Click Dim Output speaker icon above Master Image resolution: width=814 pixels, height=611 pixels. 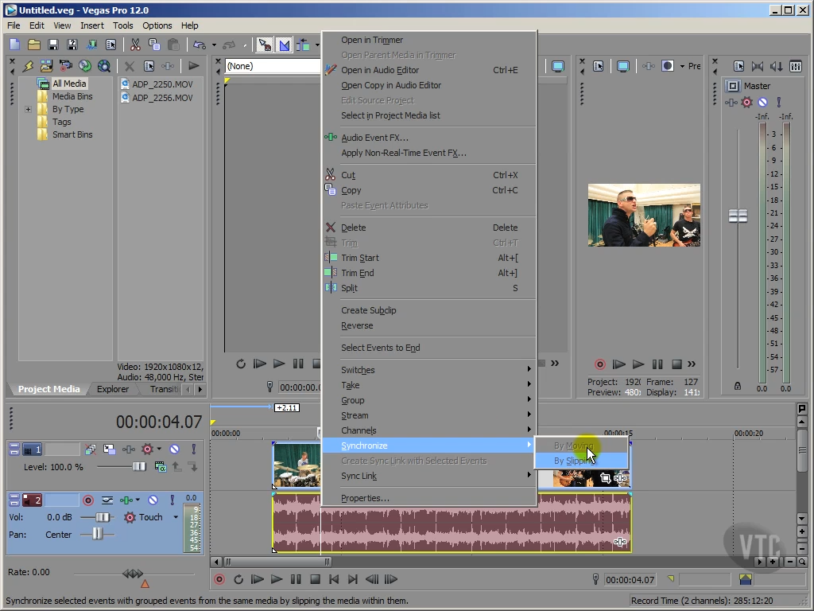[777, 66]
